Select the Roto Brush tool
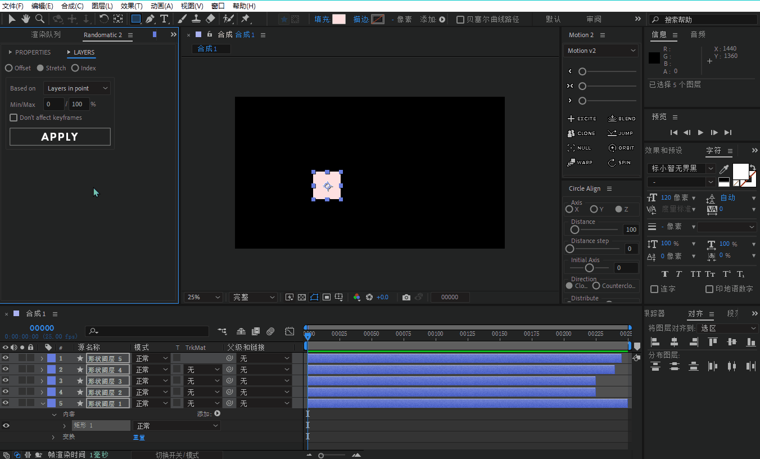 (x=228, y=19)
